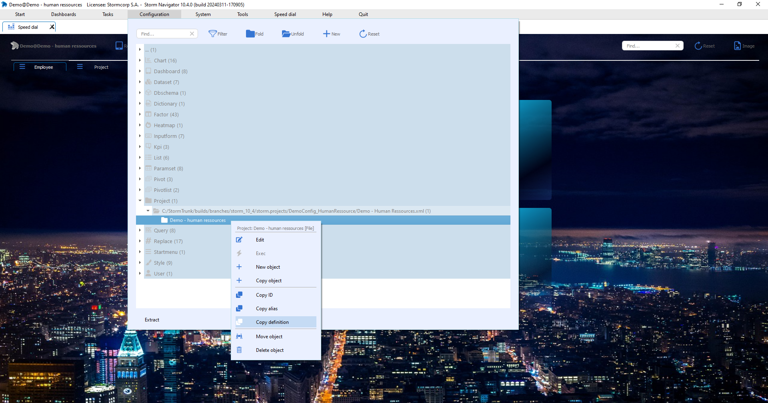Collapse the Human Ressources.xml file node
Viewport: 768px width, 403px height.
tap(148, 211)
